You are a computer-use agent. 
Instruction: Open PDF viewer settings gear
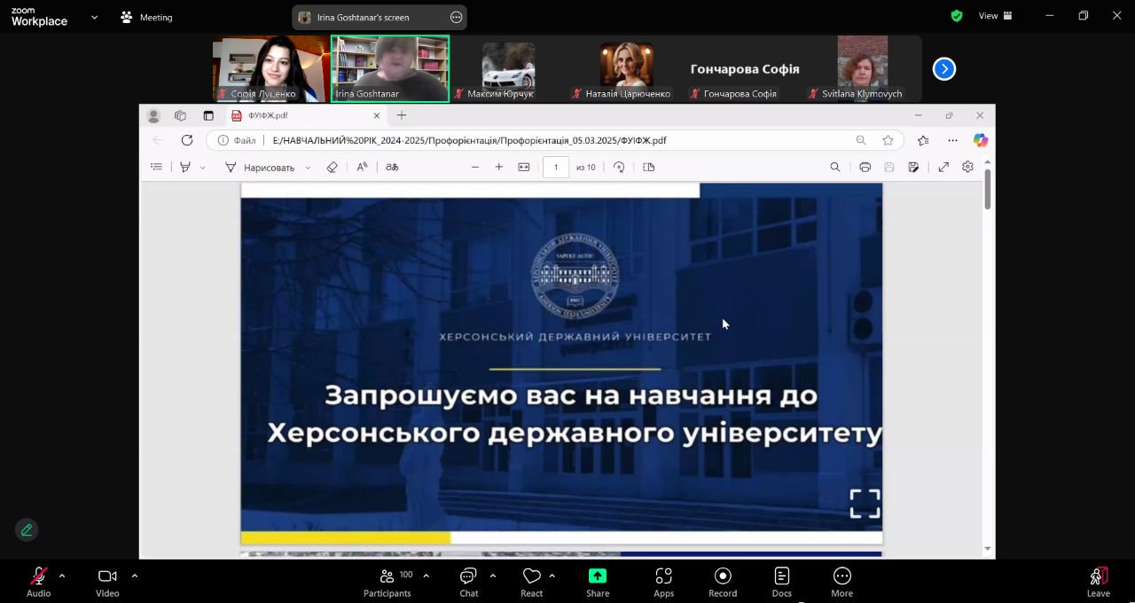click(967, 167)
